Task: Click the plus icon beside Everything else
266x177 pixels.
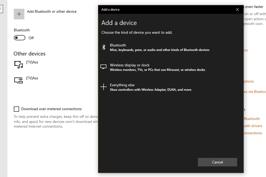Action: (104, 87)
